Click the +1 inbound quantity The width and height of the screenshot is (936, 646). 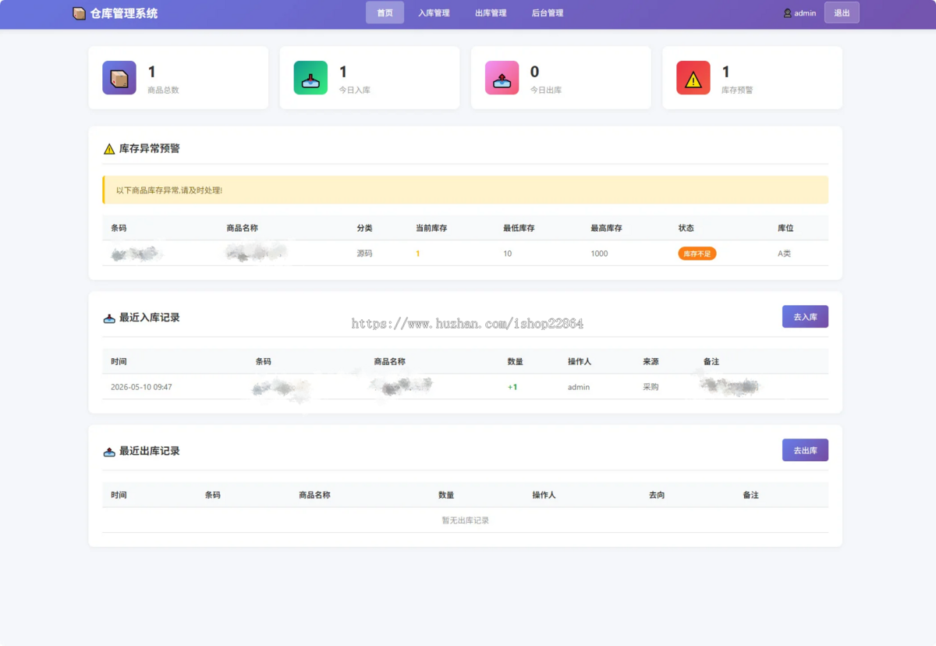click(512, 387)
